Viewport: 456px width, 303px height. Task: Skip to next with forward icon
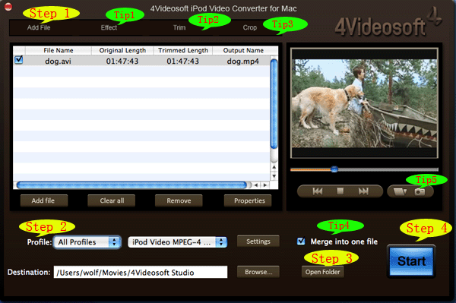[363, 191]
